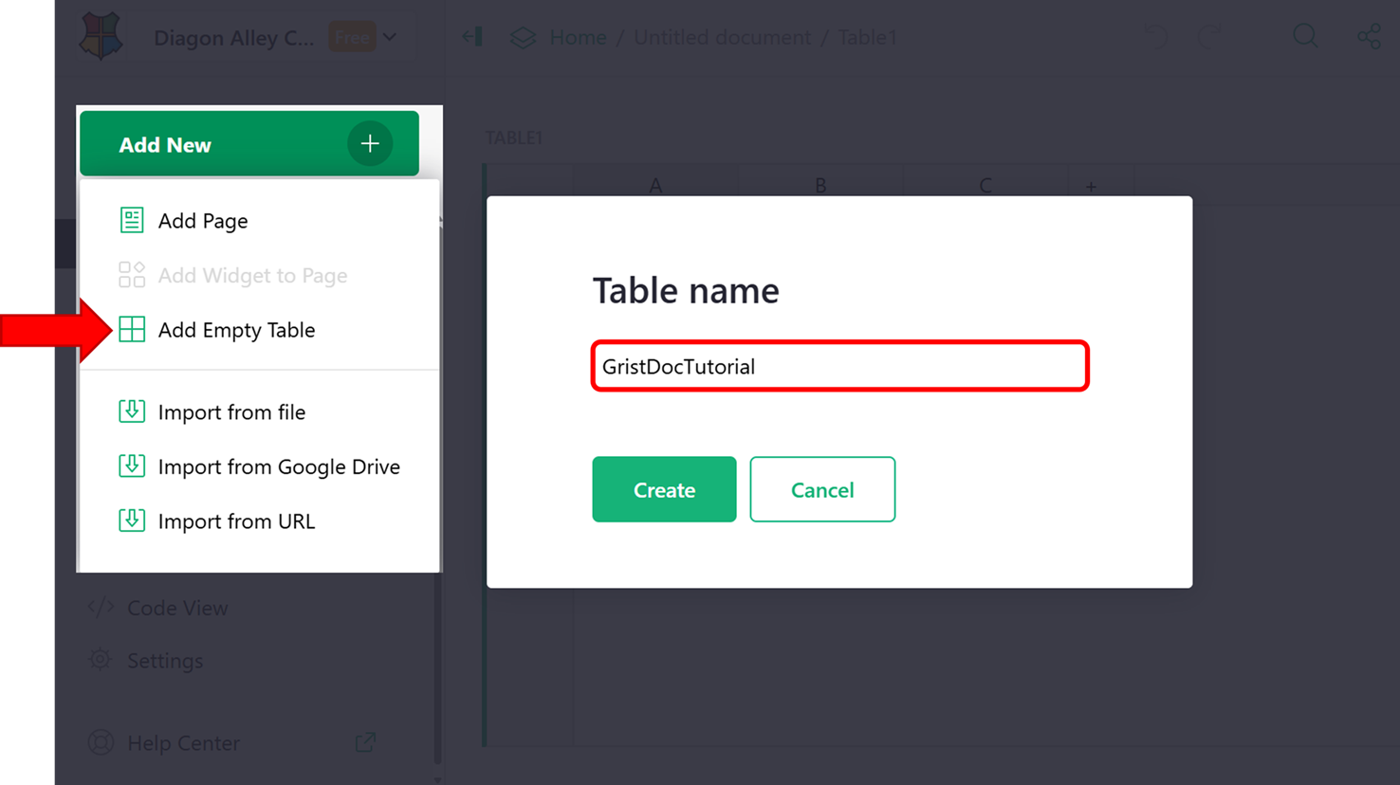The height and width of the screenshot is (785, 1400).
Task: Select the Table1 breadcrumb item
Action: [x=866, y=37]
